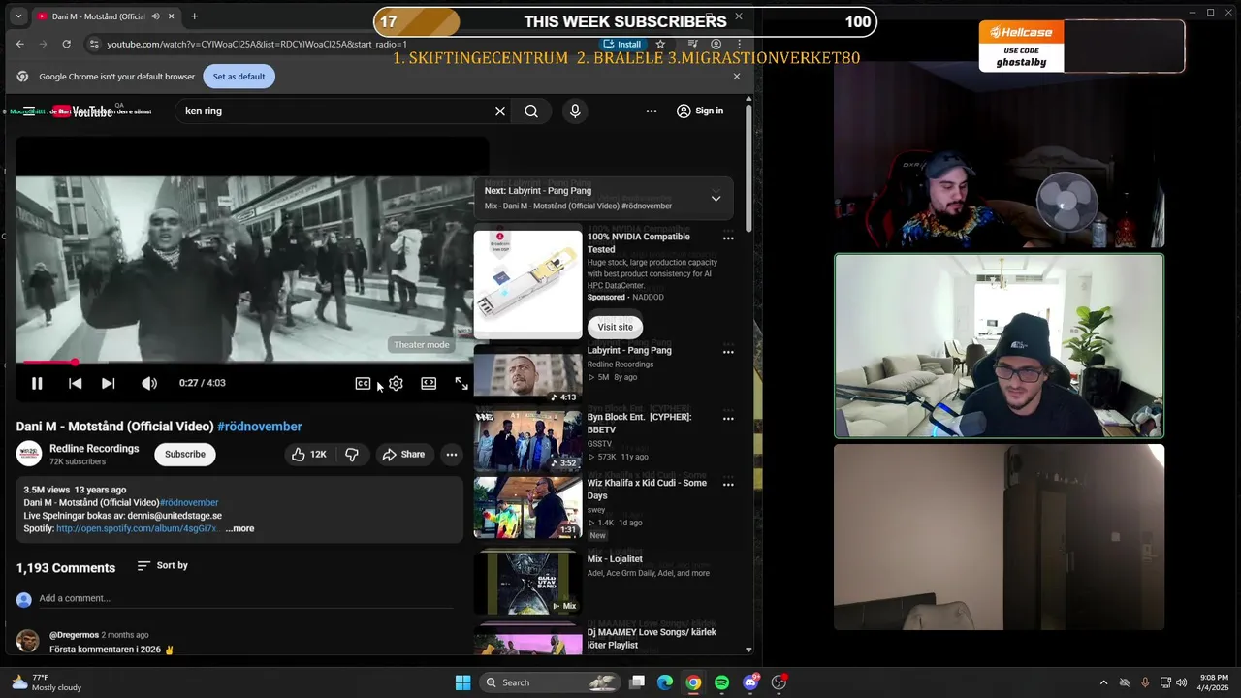Open options for the NVIDIA sponsored ad

(x=728, y=238)
